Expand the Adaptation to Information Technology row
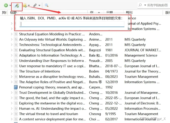This screenshot has width=170, height=123. [12, 55]
